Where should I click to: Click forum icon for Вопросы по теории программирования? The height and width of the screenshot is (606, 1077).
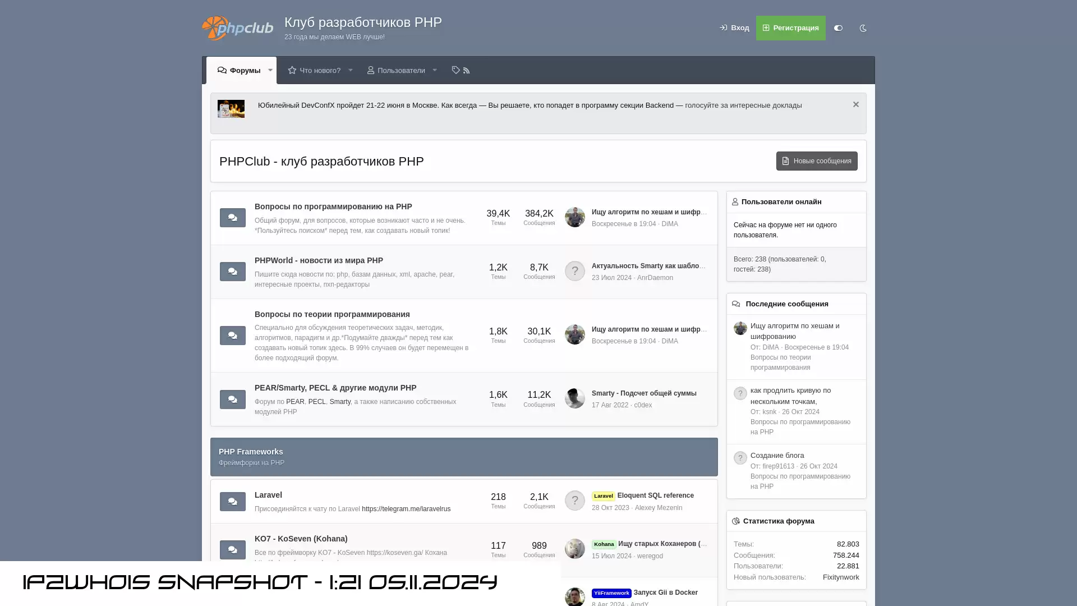click(233, 336)
